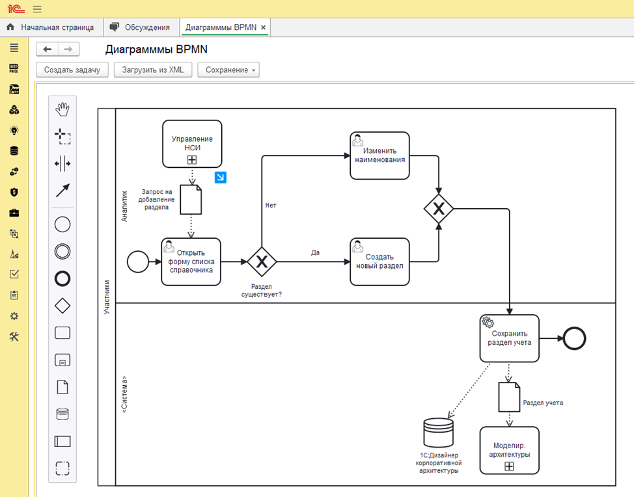Go to the Начальная страница tab

[50, 27]
